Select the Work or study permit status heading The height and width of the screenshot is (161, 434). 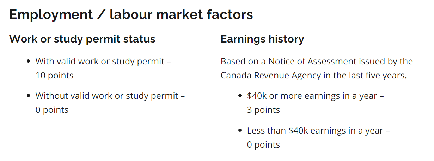(x=82, y=39)
